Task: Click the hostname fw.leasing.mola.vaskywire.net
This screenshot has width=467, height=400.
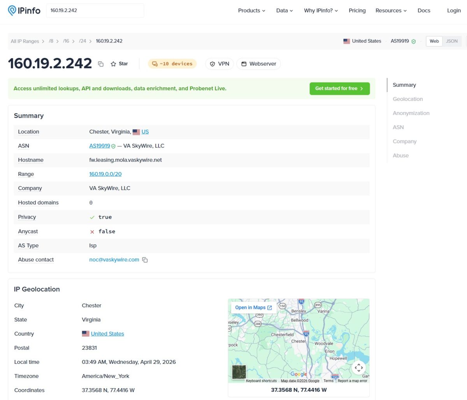Action: 126,160
